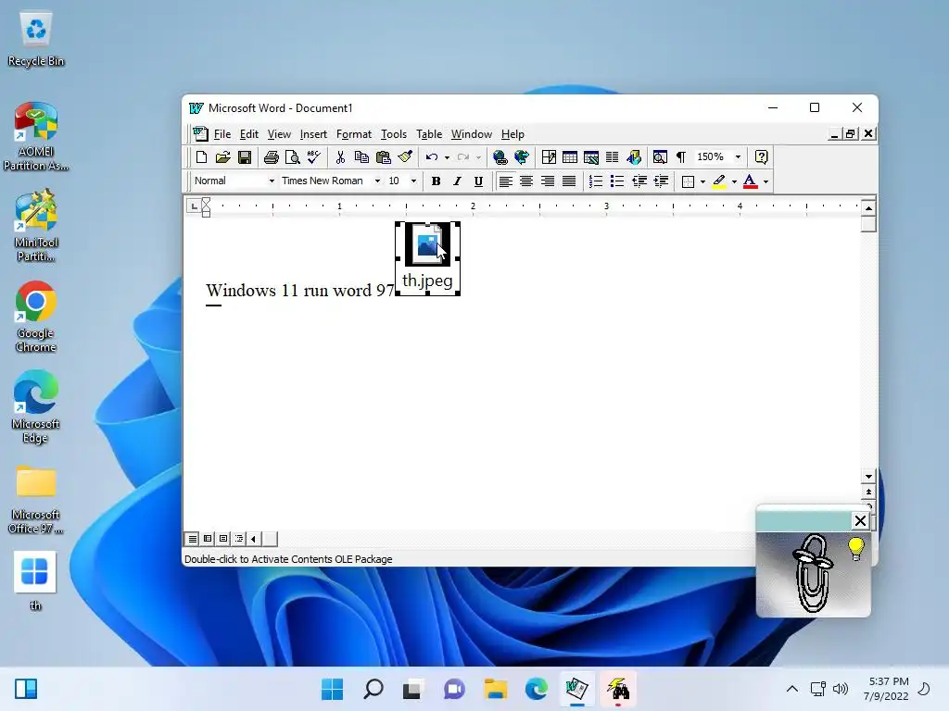
Task: Open a file with the folder icon
Action: click(x=222, y=157)
